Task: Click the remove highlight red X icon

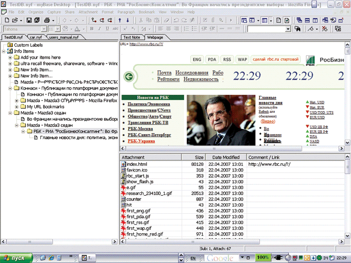Action: pyautogui.click(x=324, y=29)
